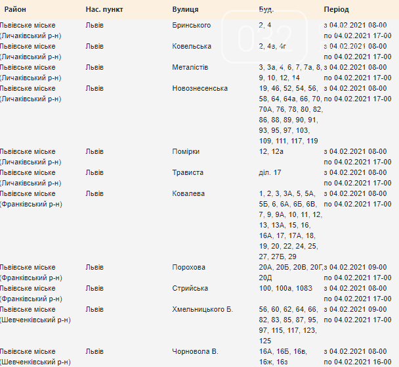Select the Новознесенська street name
399x367 pixels.
click(199, 88)
